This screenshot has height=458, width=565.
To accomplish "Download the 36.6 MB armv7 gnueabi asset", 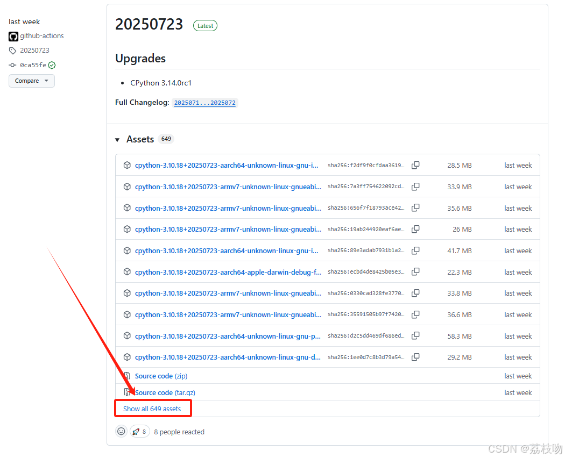I will click(x=228, y=314).
